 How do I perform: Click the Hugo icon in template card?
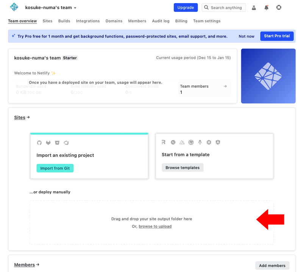point(209,142)
